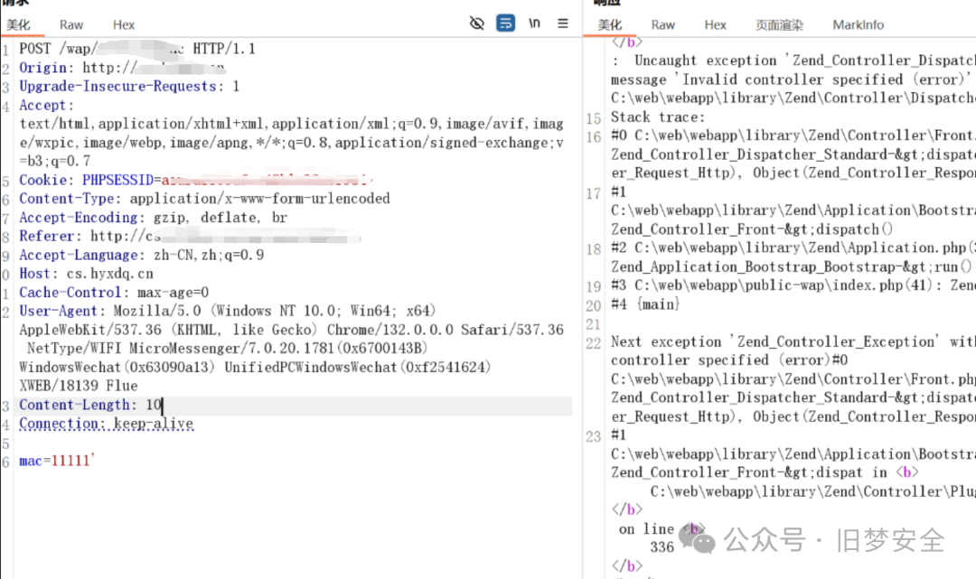The height and width of the screenshot is (579, 976).
Task: Switch request view to Hex tab
Action: pyautogui.click(x=123, y=25)
